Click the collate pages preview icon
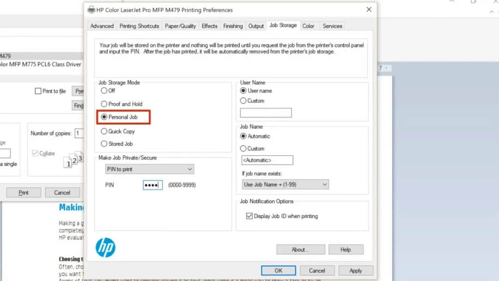499x281 pixels. click(74, 159)
